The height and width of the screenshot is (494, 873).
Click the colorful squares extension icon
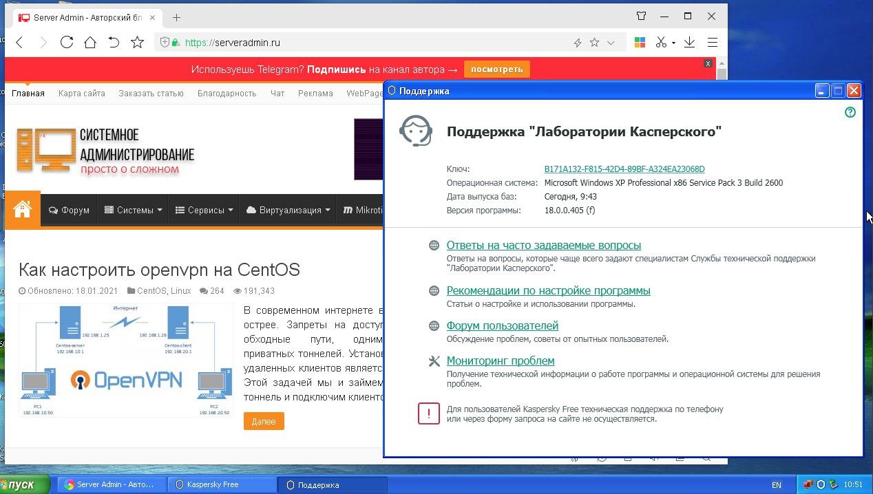(x=640, y=43)
